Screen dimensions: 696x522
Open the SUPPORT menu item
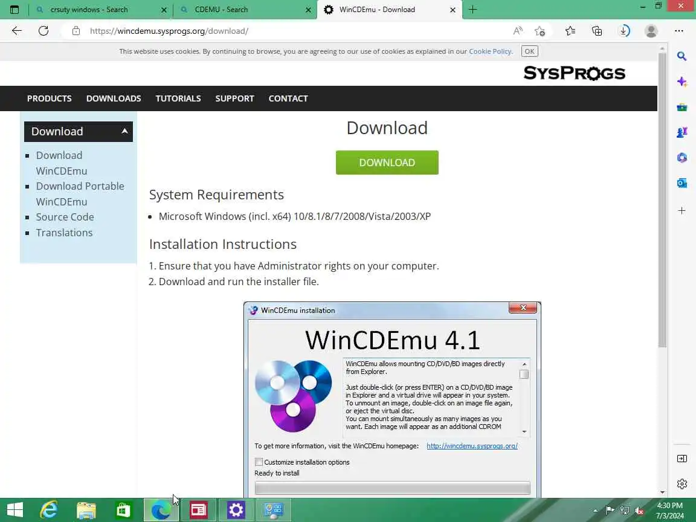pos(235,98)
